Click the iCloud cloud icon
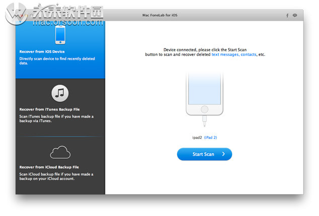This screenshot has width=319, height=216. click(x=60, y=152)
